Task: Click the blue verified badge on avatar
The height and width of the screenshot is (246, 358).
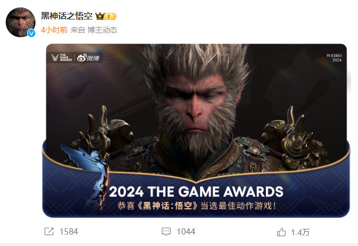Action: (31, 33)
